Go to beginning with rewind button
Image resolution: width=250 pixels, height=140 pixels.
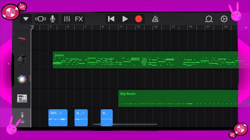click(x=111, y=19)
